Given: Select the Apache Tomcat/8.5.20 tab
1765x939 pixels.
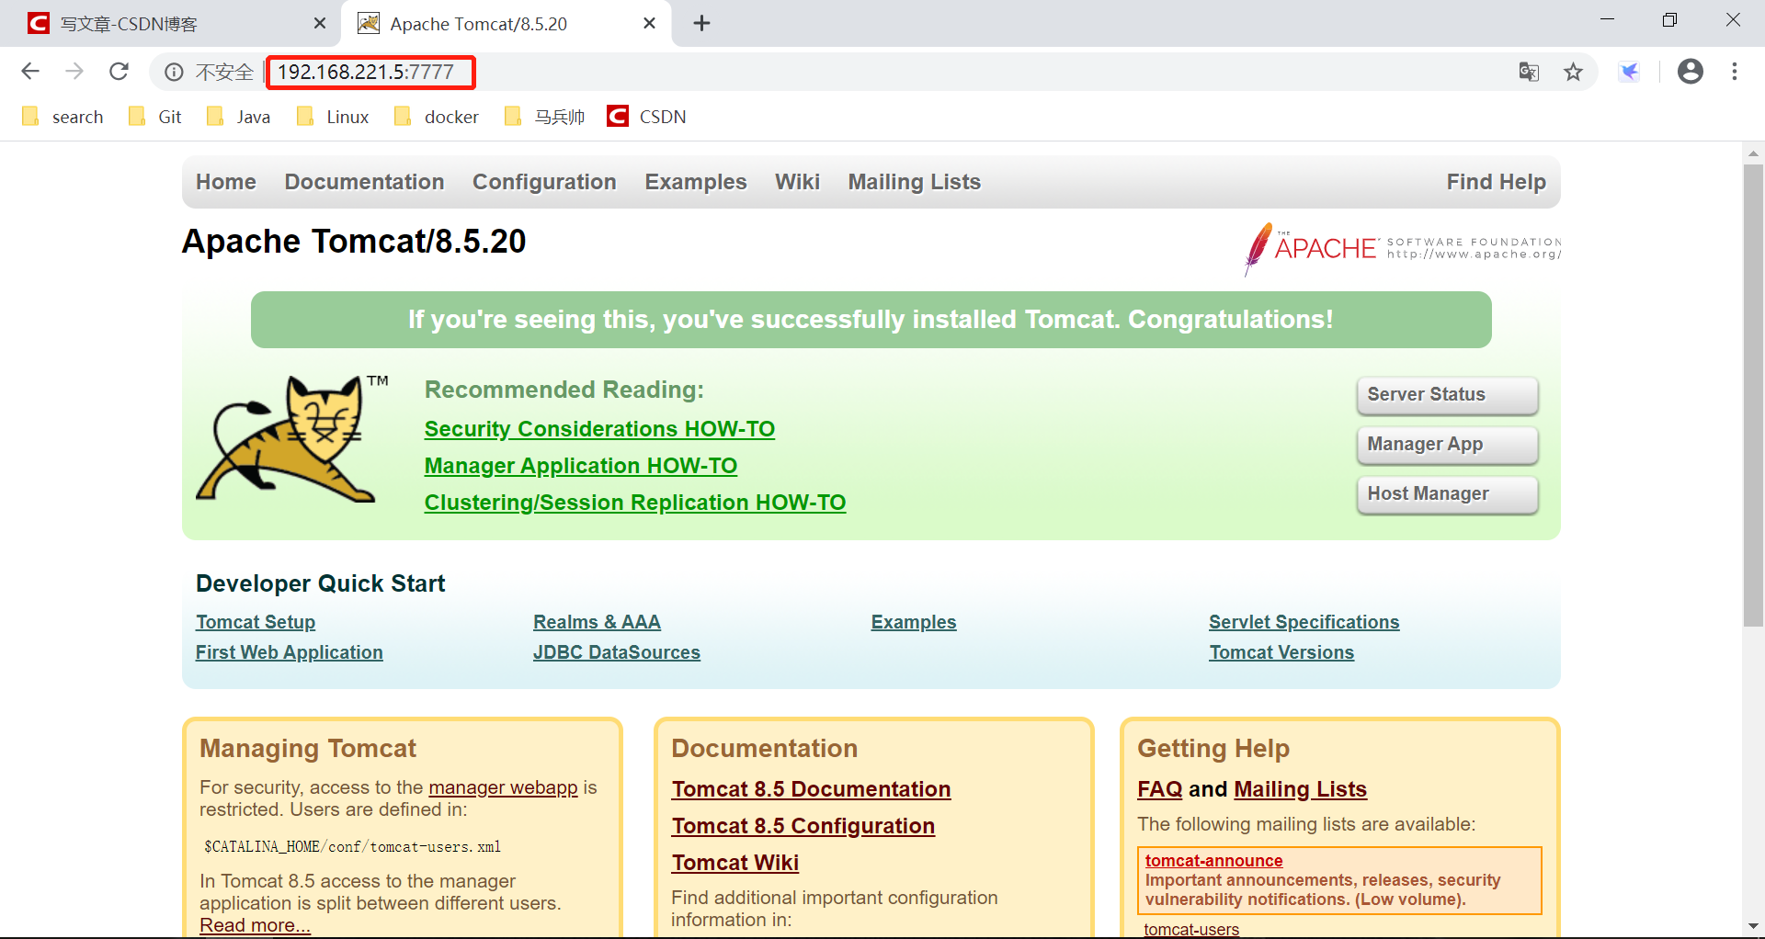Looking at the screenshot, I should [507, 24].
